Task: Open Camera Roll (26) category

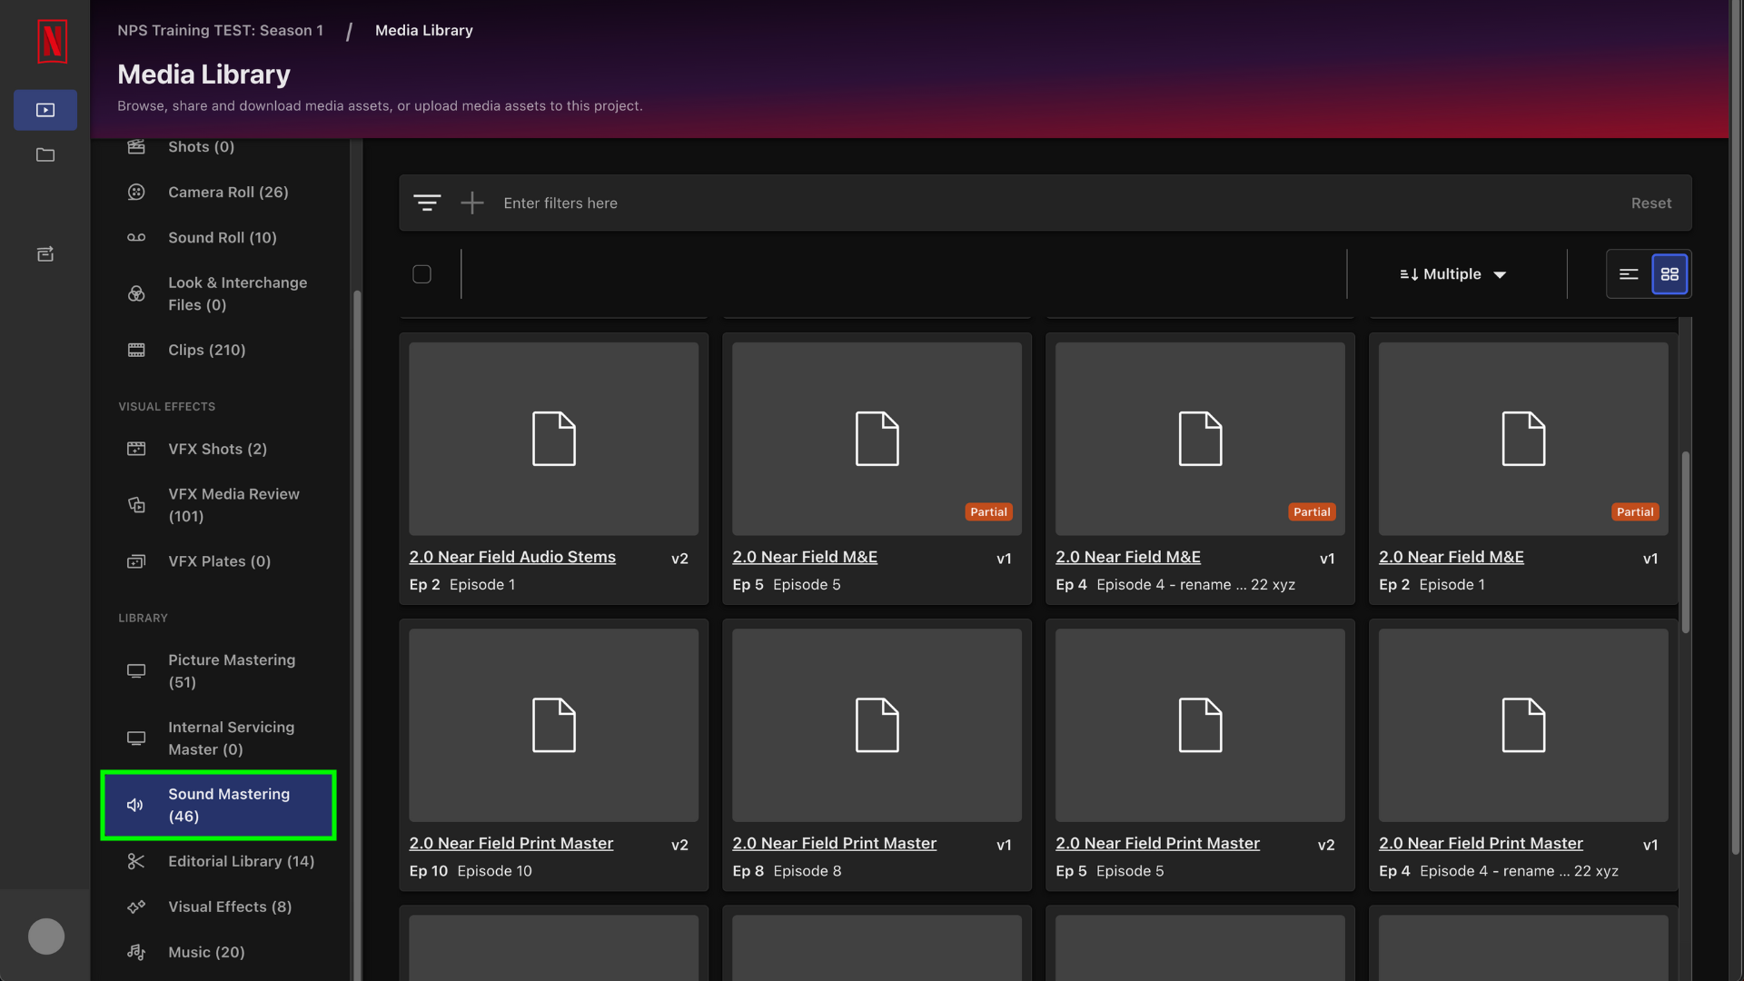Action: [x=228, y=192]
